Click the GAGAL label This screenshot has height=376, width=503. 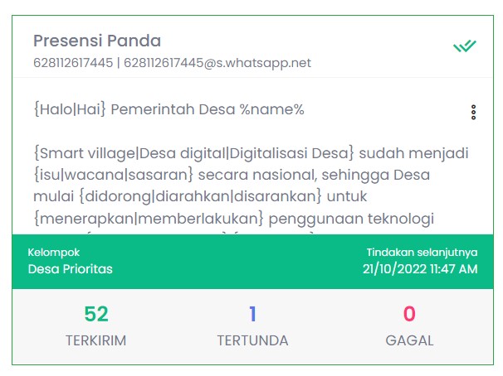tap(409, 340)
